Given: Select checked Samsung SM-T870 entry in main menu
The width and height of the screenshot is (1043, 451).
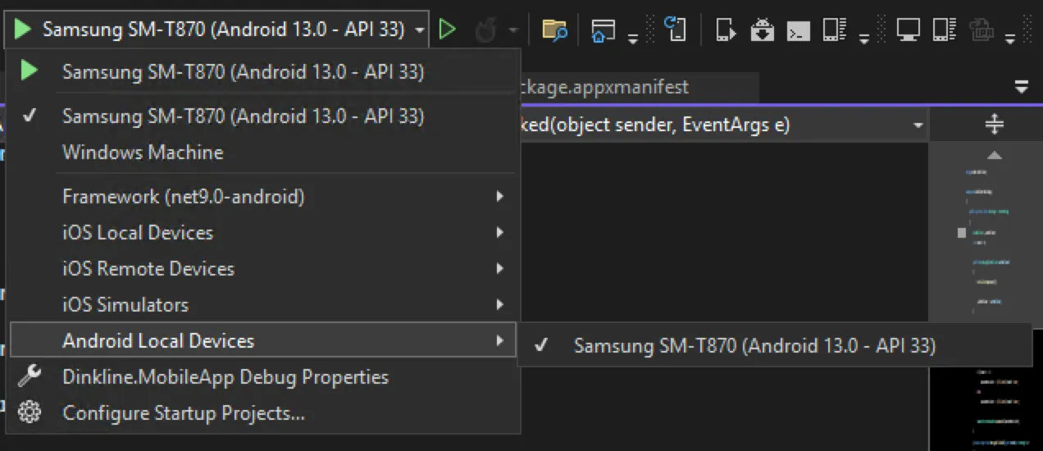Looking at the screenshot, I should tap(263, 116).
